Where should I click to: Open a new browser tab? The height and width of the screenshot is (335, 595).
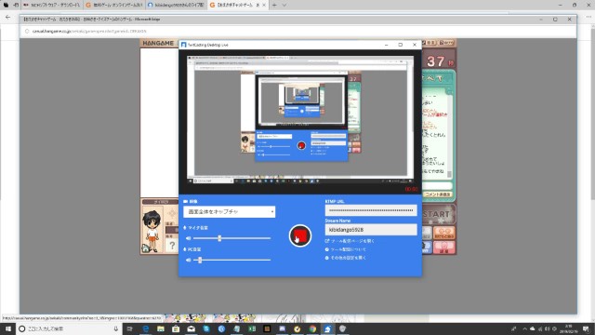click(x=274, y=5)
